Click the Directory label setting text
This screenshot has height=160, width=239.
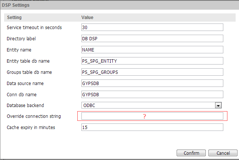coord(21,38)
